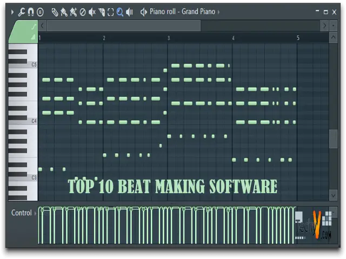346x259 pixels.
Task: Open the magnet snap-to-grid selector
Action: point(31,12)
